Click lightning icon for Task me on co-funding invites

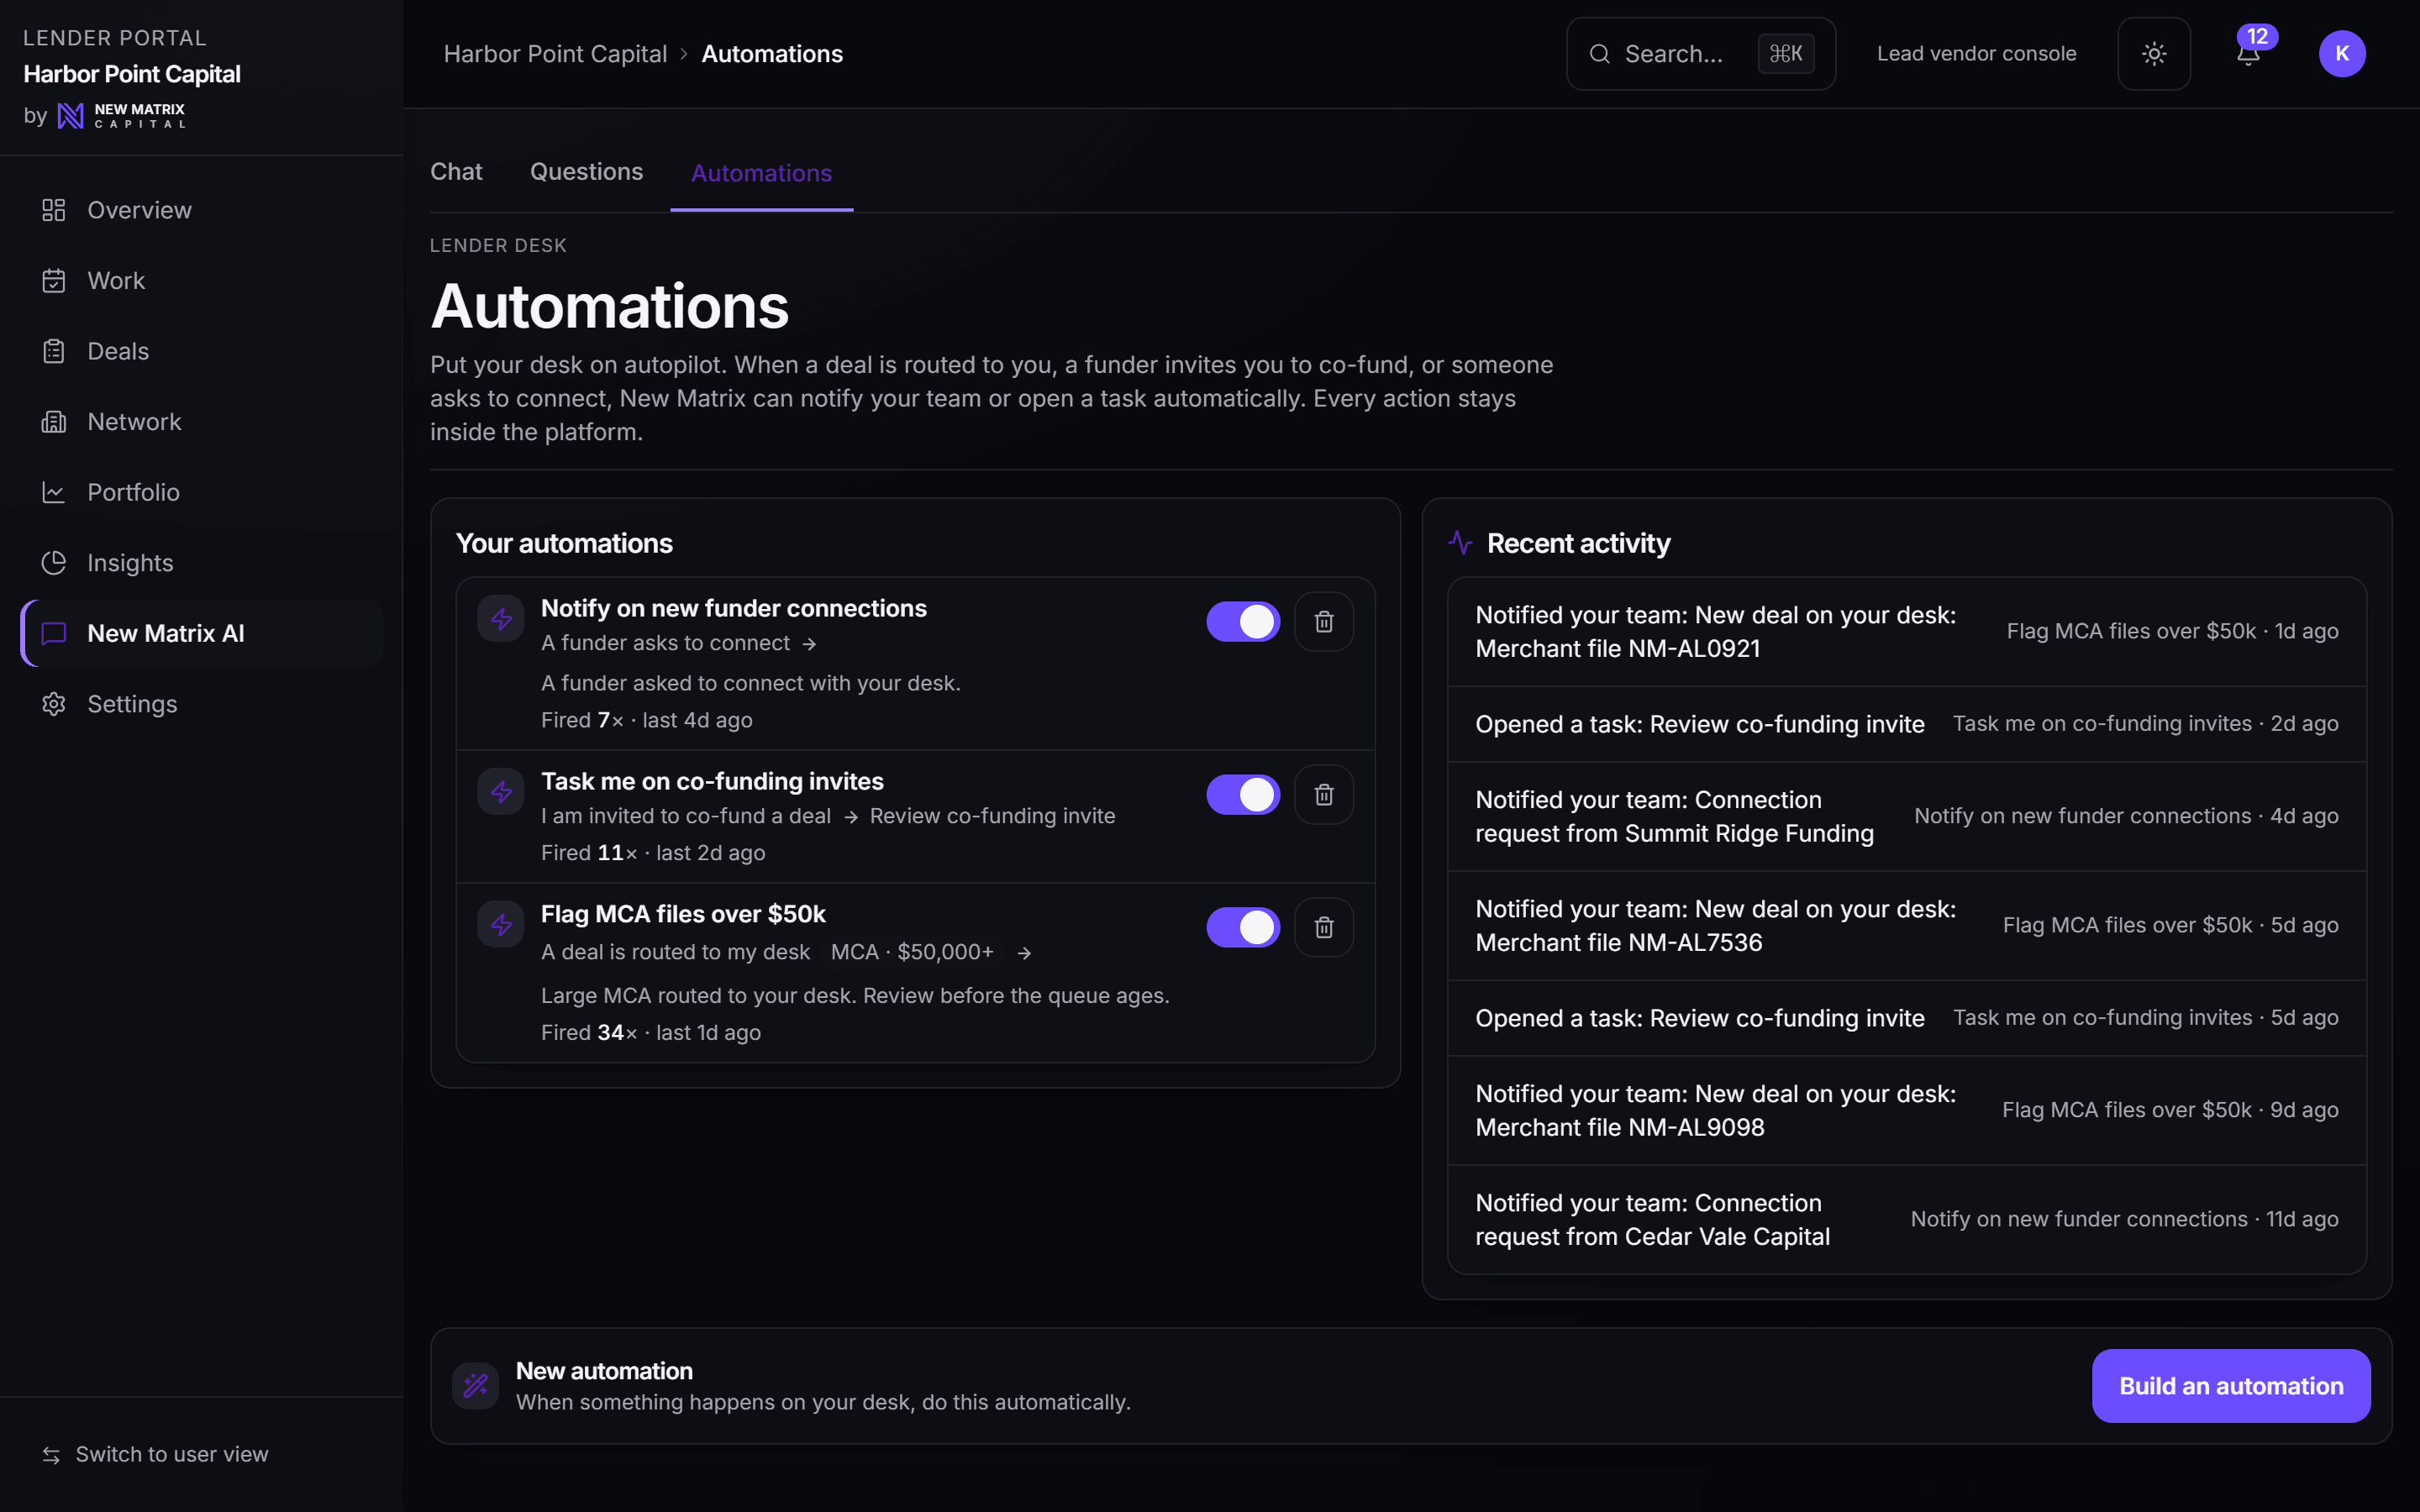tap(501, 792)
